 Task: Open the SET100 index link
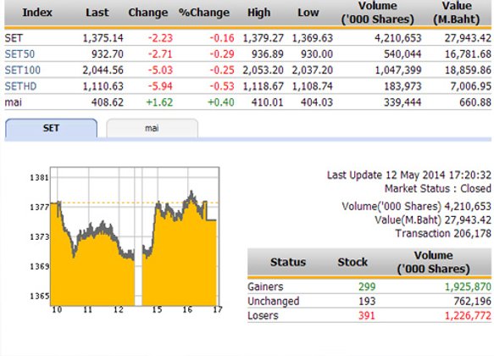point(22,70)
